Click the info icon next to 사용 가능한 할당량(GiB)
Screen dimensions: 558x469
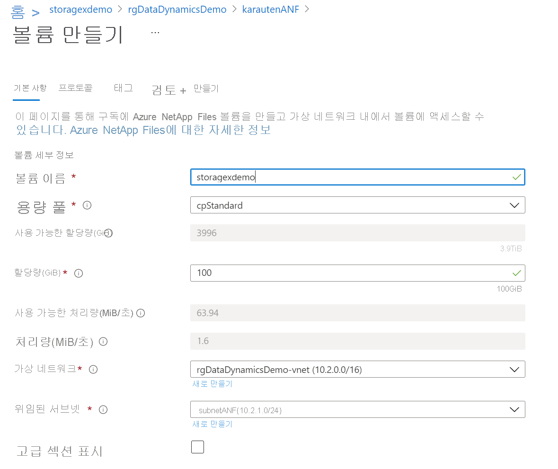109,233
